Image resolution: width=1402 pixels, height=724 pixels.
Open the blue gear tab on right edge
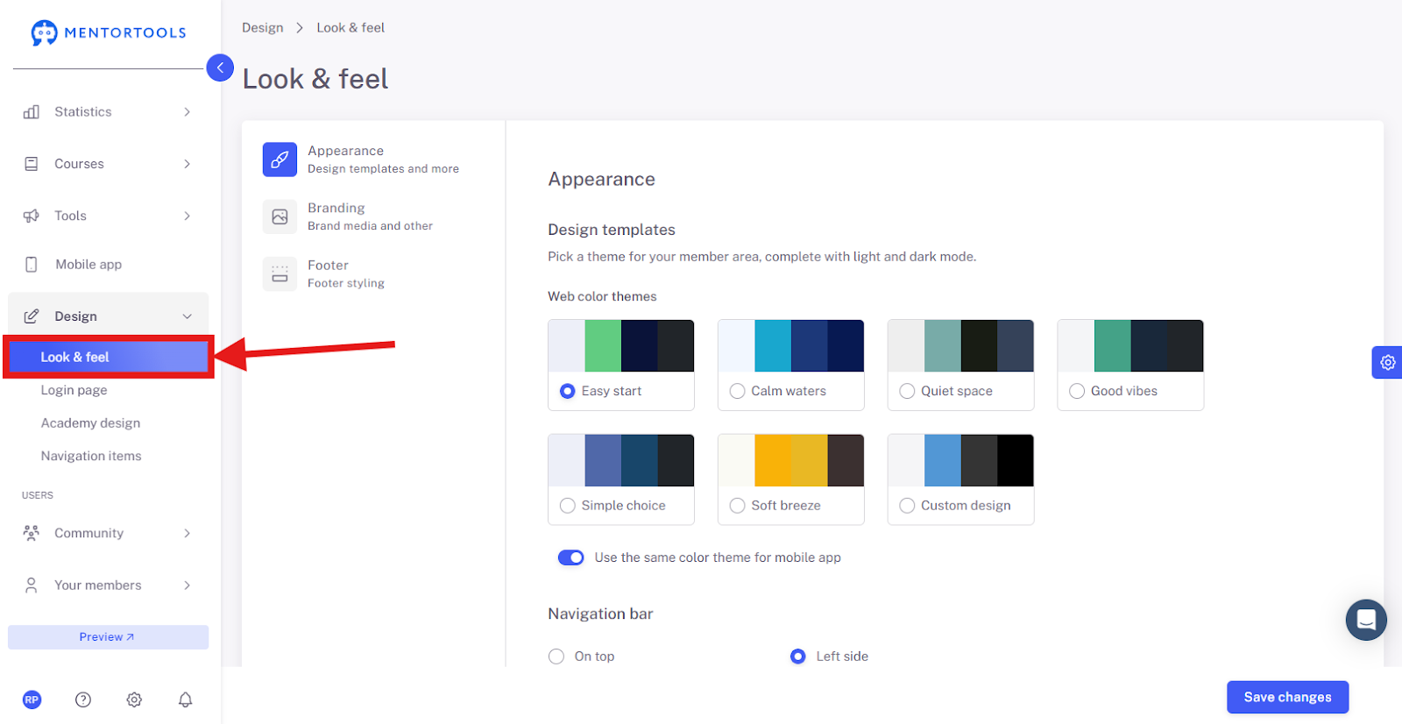click(1387, 362)
